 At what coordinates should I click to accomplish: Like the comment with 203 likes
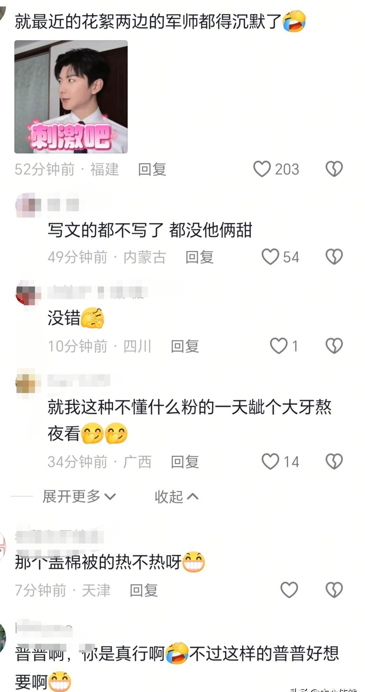(x=262, y=169)
